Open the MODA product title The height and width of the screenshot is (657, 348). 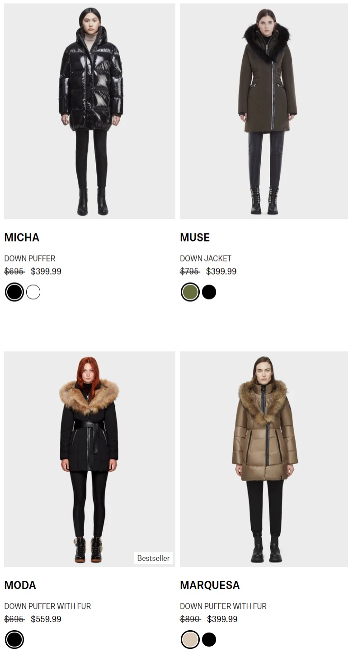(x=20, y=585)
